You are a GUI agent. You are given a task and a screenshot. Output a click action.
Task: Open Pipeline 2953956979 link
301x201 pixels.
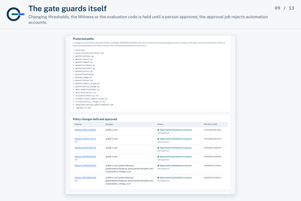pyautogui.click(x=85, y=156)
